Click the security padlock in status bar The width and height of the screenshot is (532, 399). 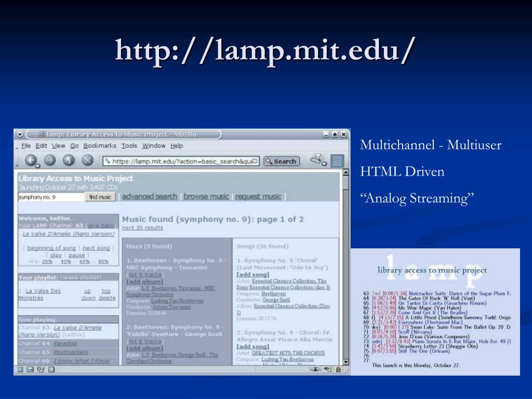338,369
